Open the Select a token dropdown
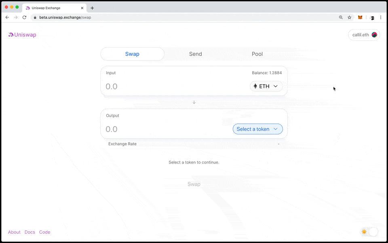Image resolution: width=388 pixels, height=243 pixels. click(257, 129)
